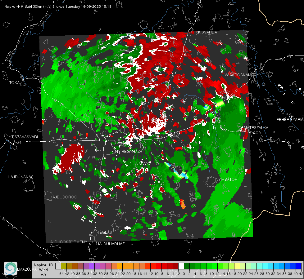Click the 10 value on the legend scale

tap(212, 274)
